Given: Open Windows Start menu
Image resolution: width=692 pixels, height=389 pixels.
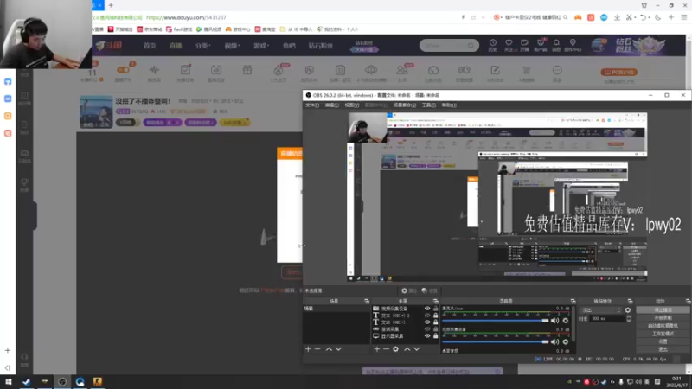Looking at the screenshot, I should [x=8, y=381].
